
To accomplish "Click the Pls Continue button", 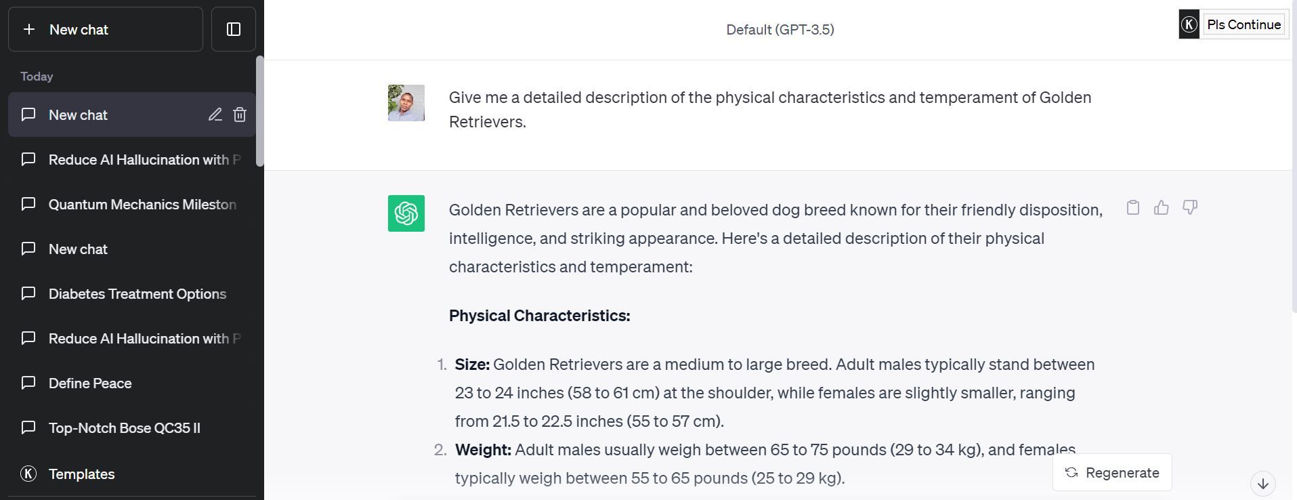I will (1244, 24).
